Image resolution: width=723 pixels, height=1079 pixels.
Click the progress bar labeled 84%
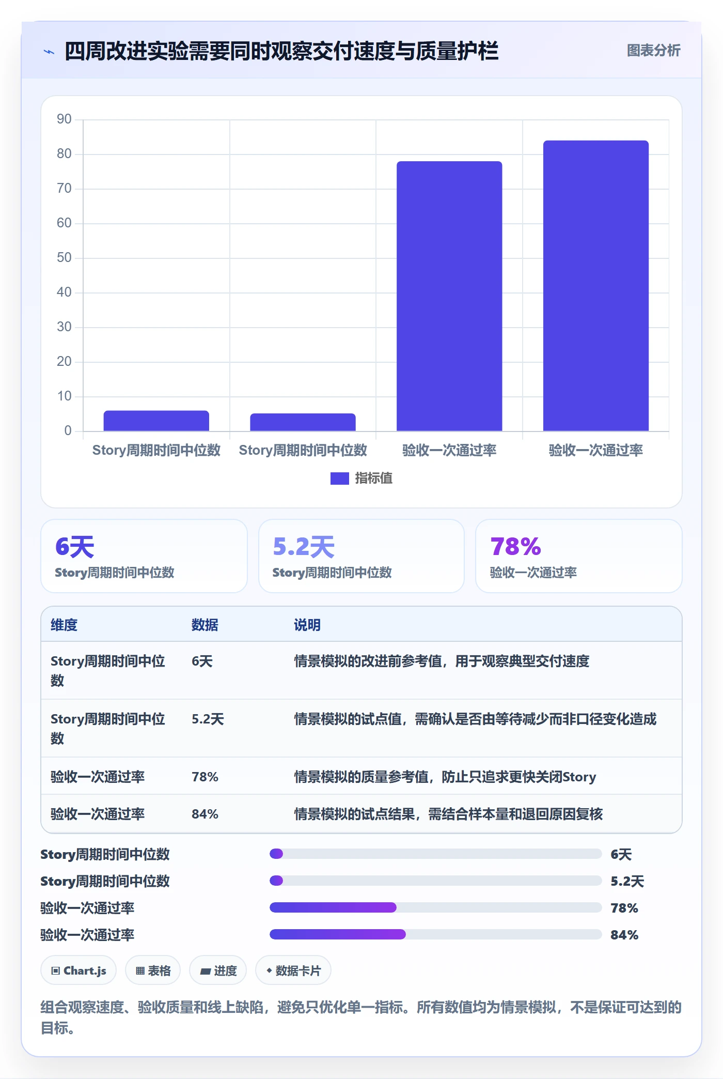[435, 934]
